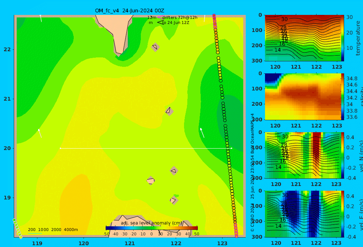Click longitude label 122 on the main map axis
Viewport: 363px width, 247px height.
(176, 243)
